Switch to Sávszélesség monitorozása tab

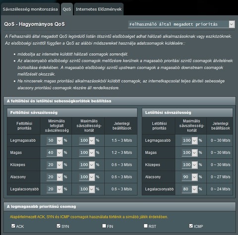(30, 9)
